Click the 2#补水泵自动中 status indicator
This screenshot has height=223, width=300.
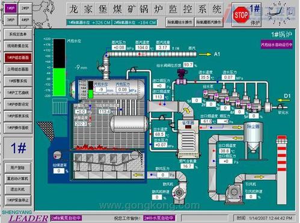[x=159, y=218]
